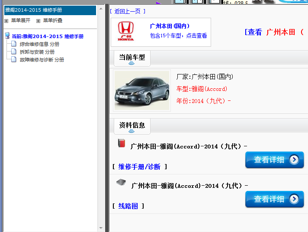Click 菜单展开 menu label
The width and height of the screenshot is (308, 232).
tap(21, 20)
